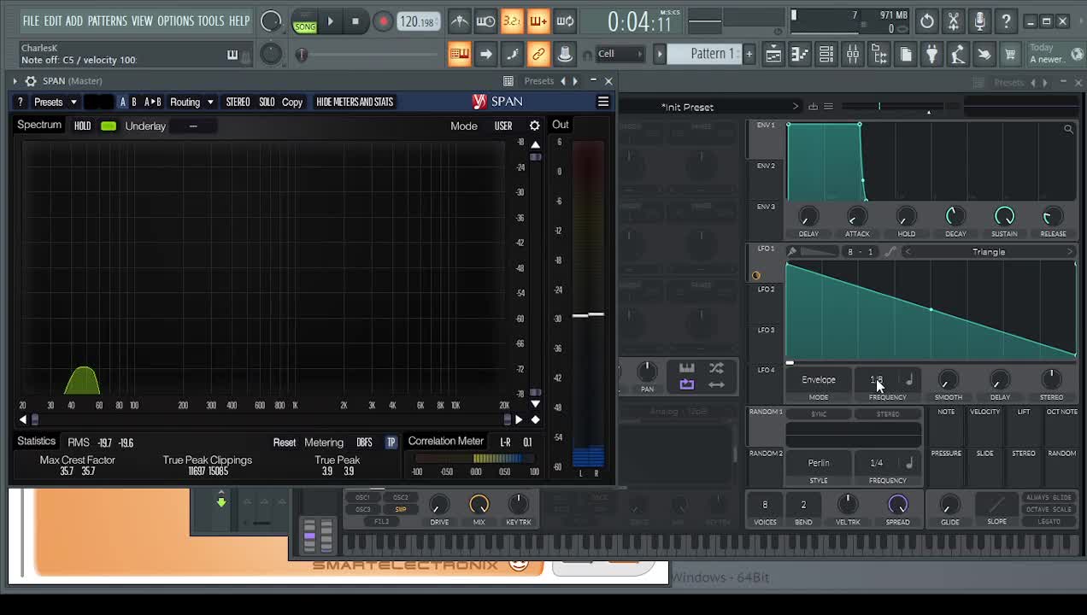
Task: Open the browser view icon
Action: [879, 55]
